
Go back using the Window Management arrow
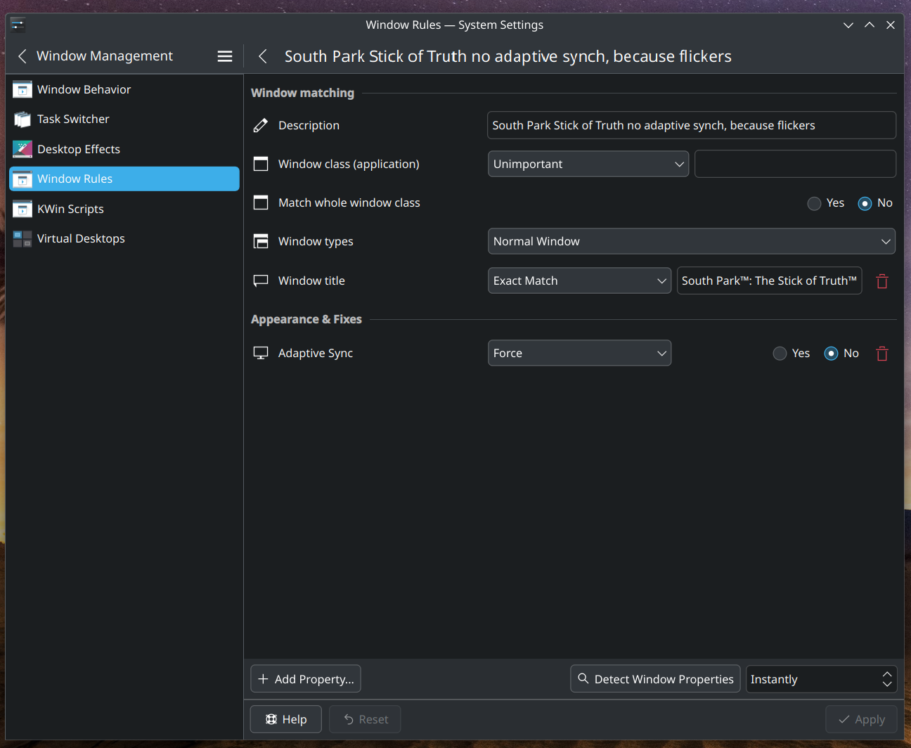click(x=22, y=56)
